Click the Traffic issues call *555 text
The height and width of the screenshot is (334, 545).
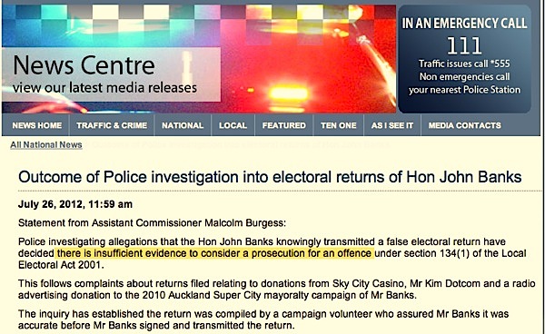pos(464,64)
